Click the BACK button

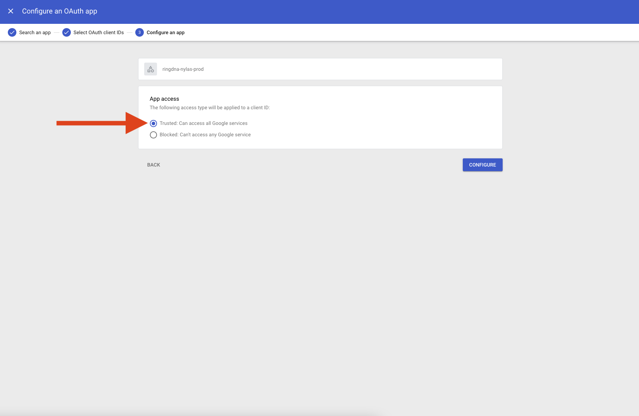tap(154, 165)
